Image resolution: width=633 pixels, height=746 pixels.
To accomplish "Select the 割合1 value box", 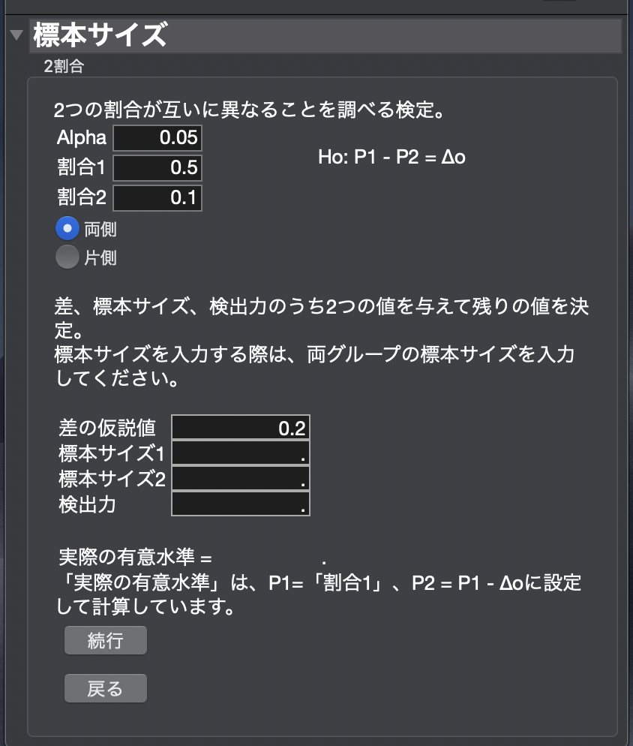I will [157, 167].
